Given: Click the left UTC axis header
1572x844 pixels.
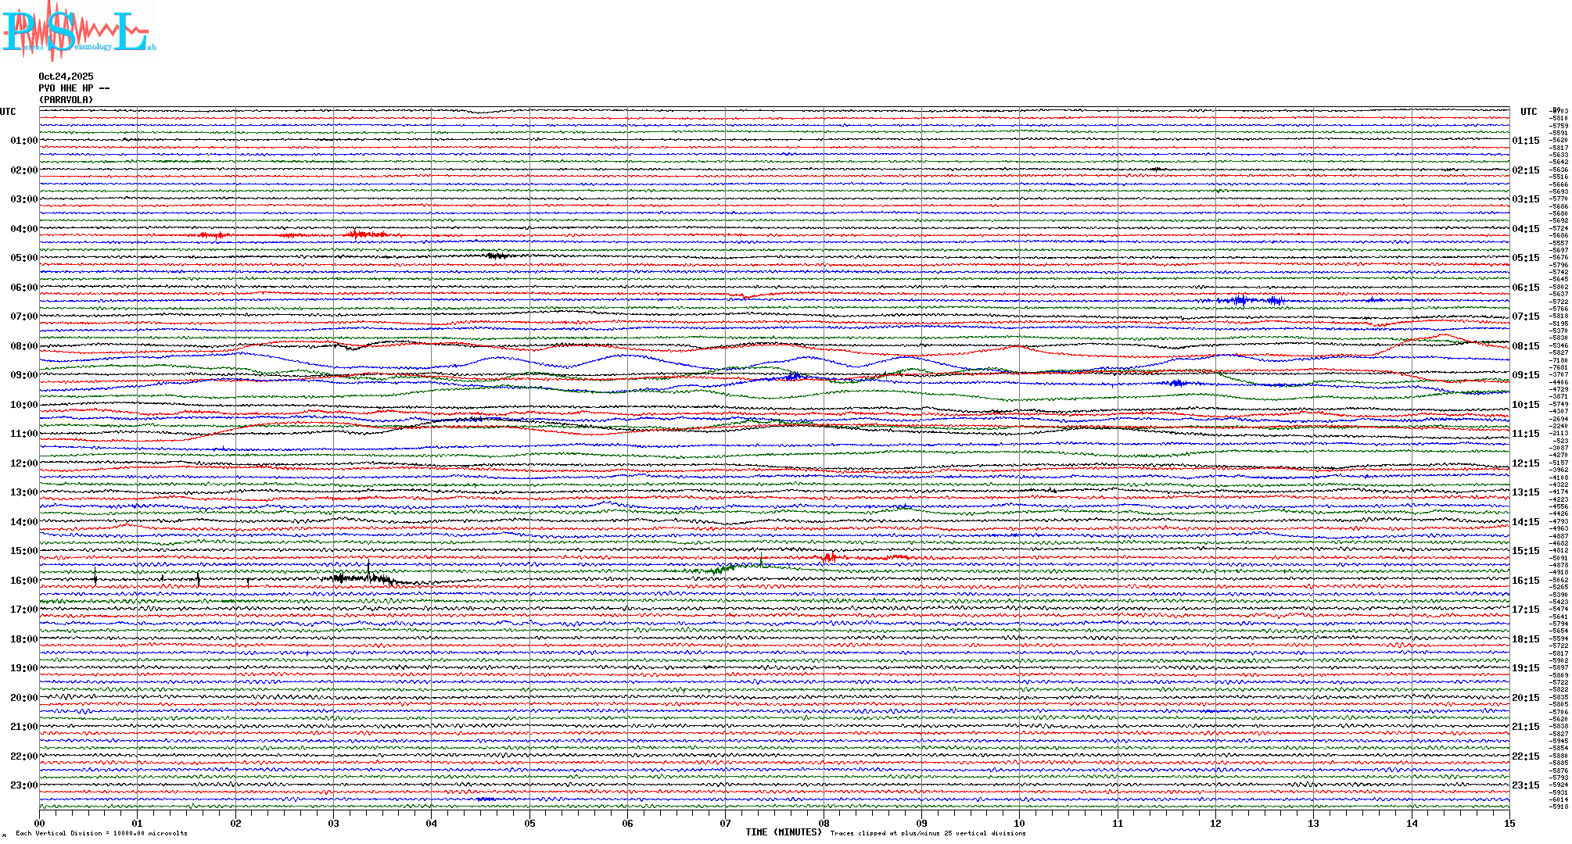Looking at the screenshot, I should (x=8, y=112).
